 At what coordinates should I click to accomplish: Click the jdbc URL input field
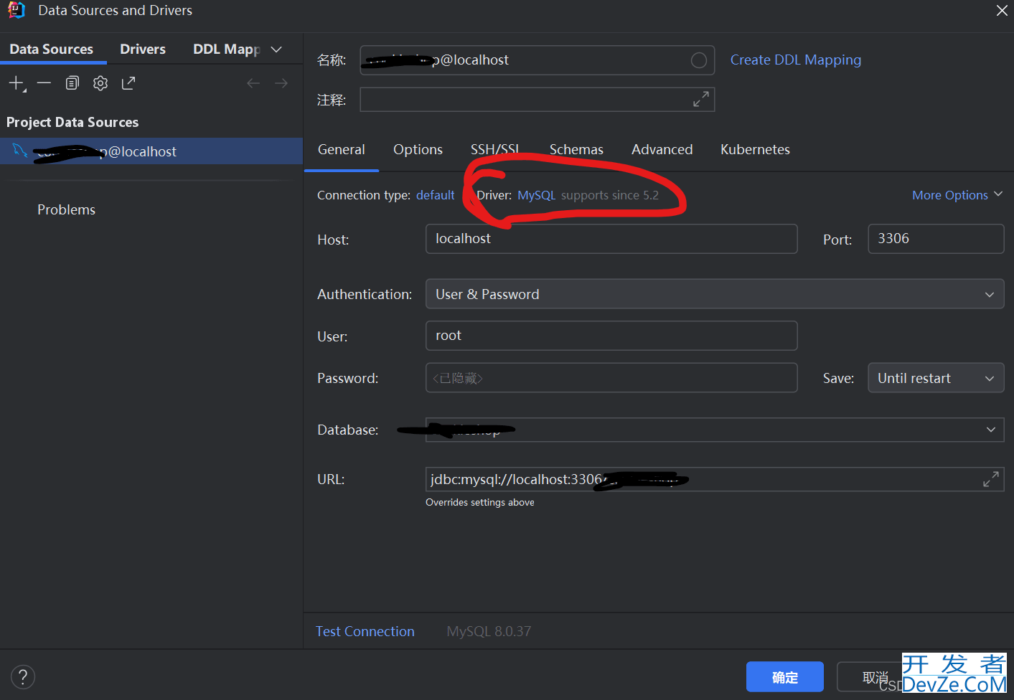pyautogui.click(x=715, y=479)
